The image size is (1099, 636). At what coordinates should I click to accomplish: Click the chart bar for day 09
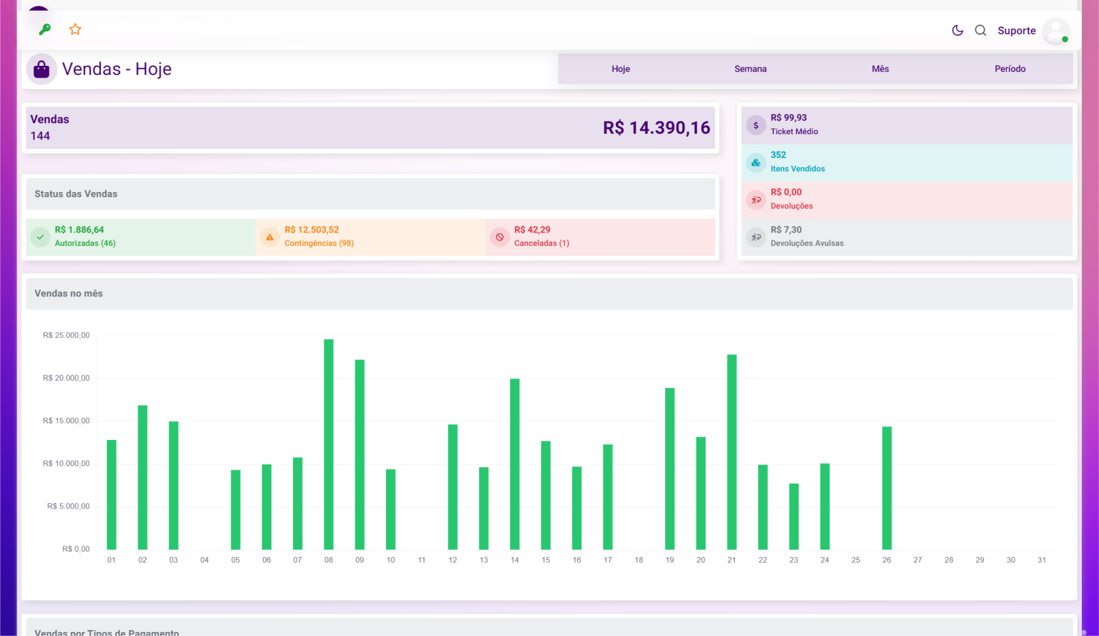(359, 455)
